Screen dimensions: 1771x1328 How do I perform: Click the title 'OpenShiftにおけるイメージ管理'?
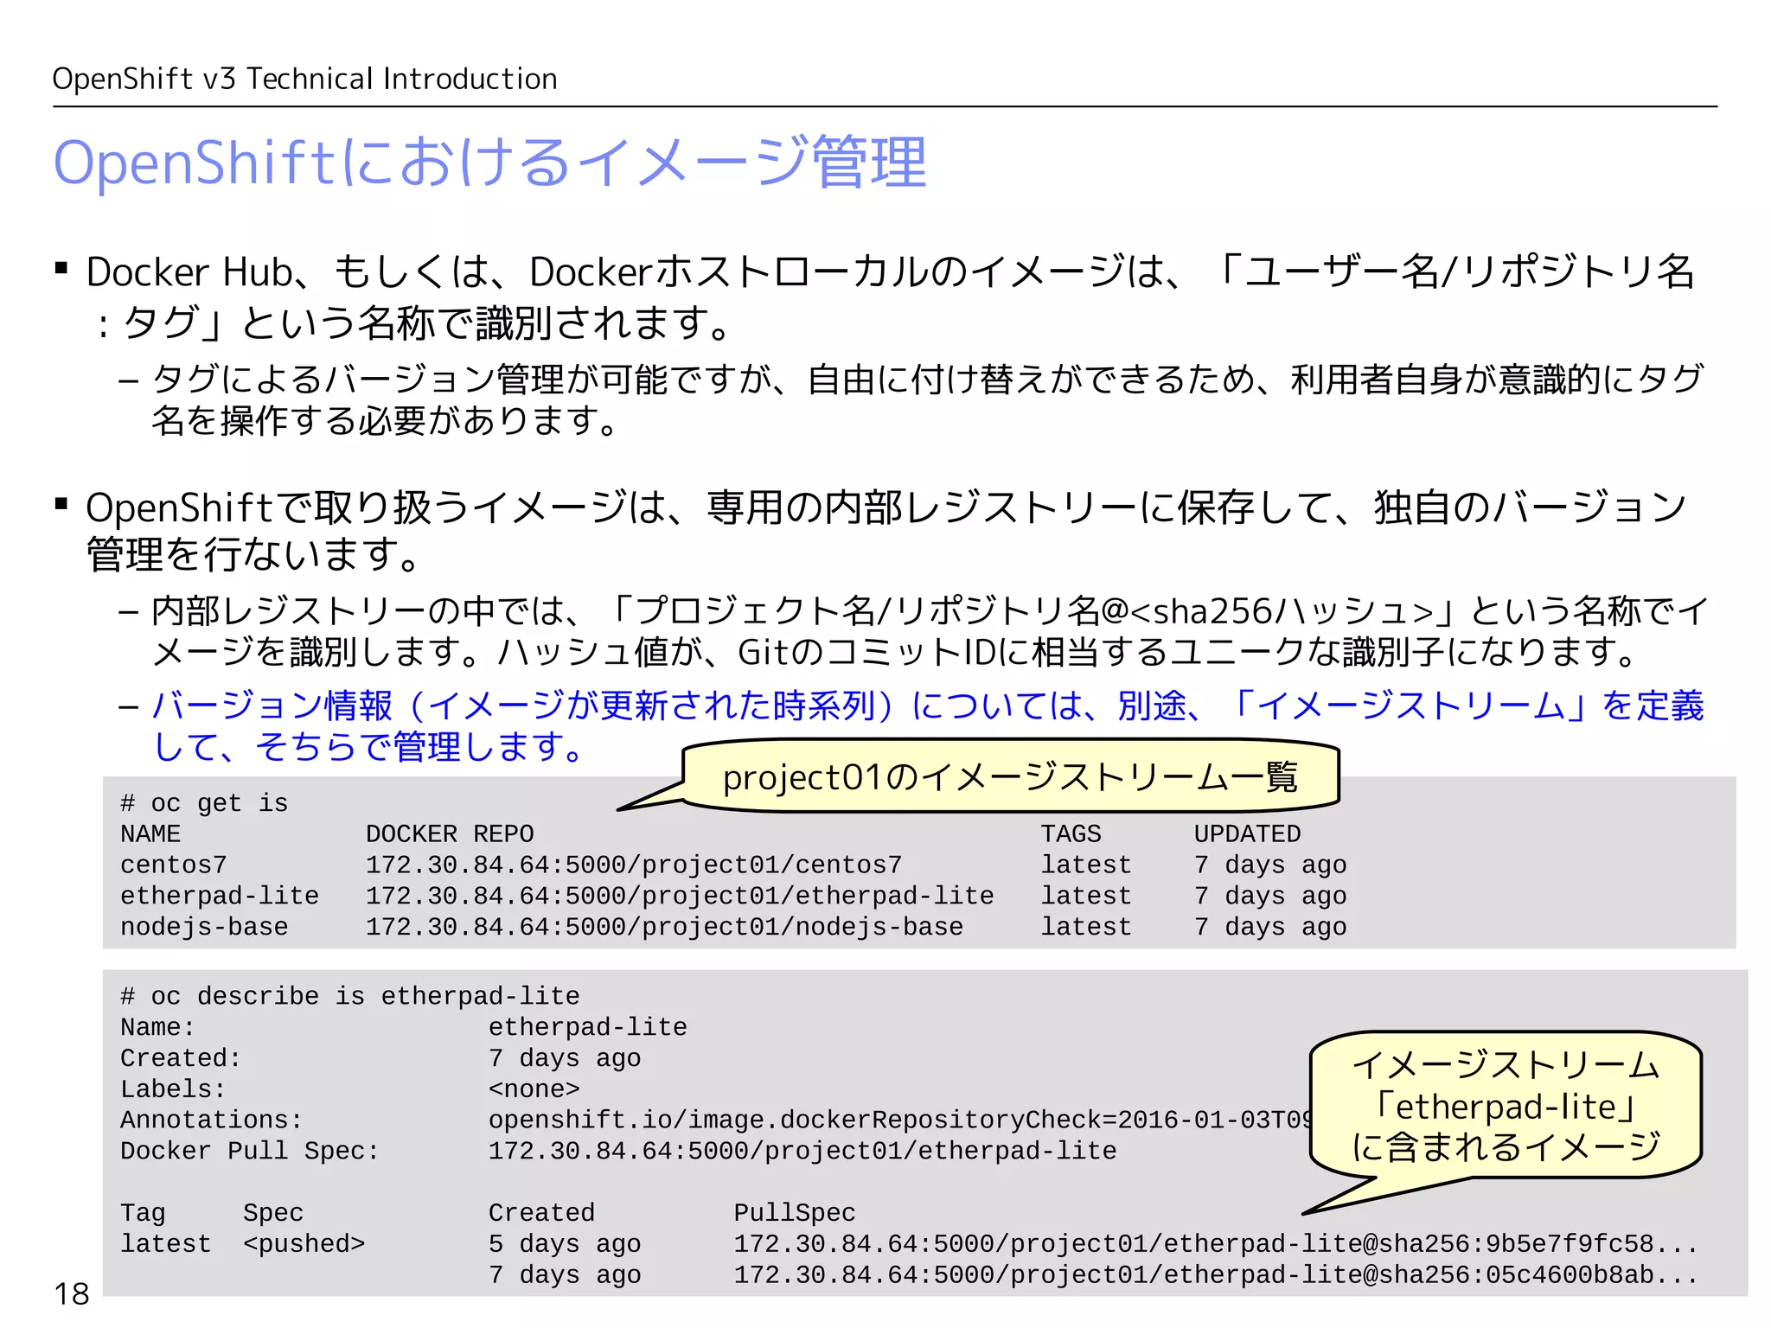(489, 163)
